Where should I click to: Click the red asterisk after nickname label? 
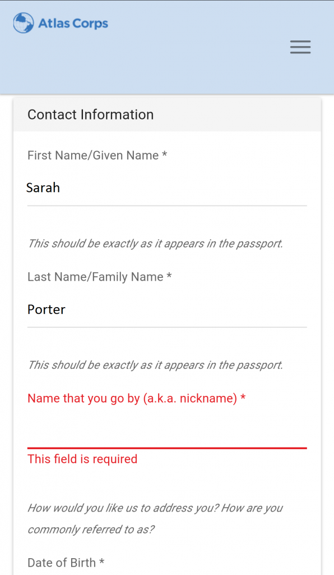click(243, 397)
